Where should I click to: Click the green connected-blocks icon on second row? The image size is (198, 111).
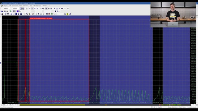(x=11, y=11)
